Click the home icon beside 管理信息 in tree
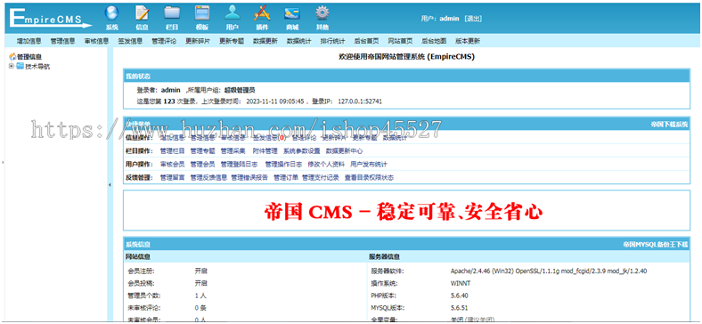702x324 pixels. tap(12, 57)
